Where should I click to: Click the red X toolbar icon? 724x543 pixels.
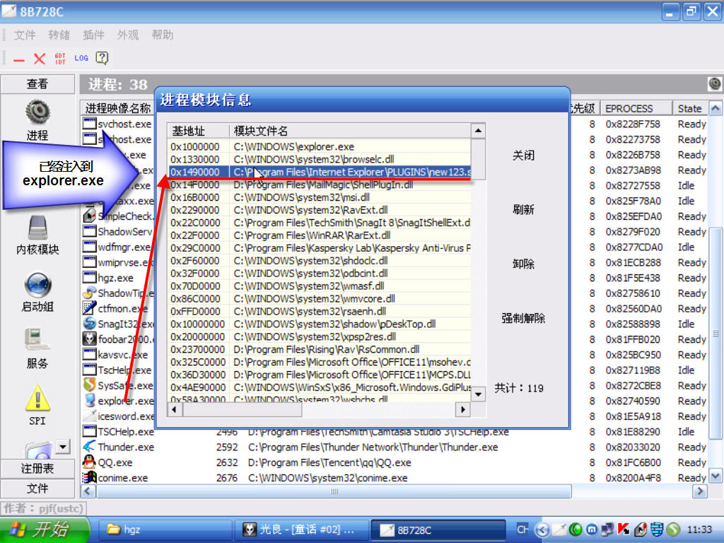point(40,59)
